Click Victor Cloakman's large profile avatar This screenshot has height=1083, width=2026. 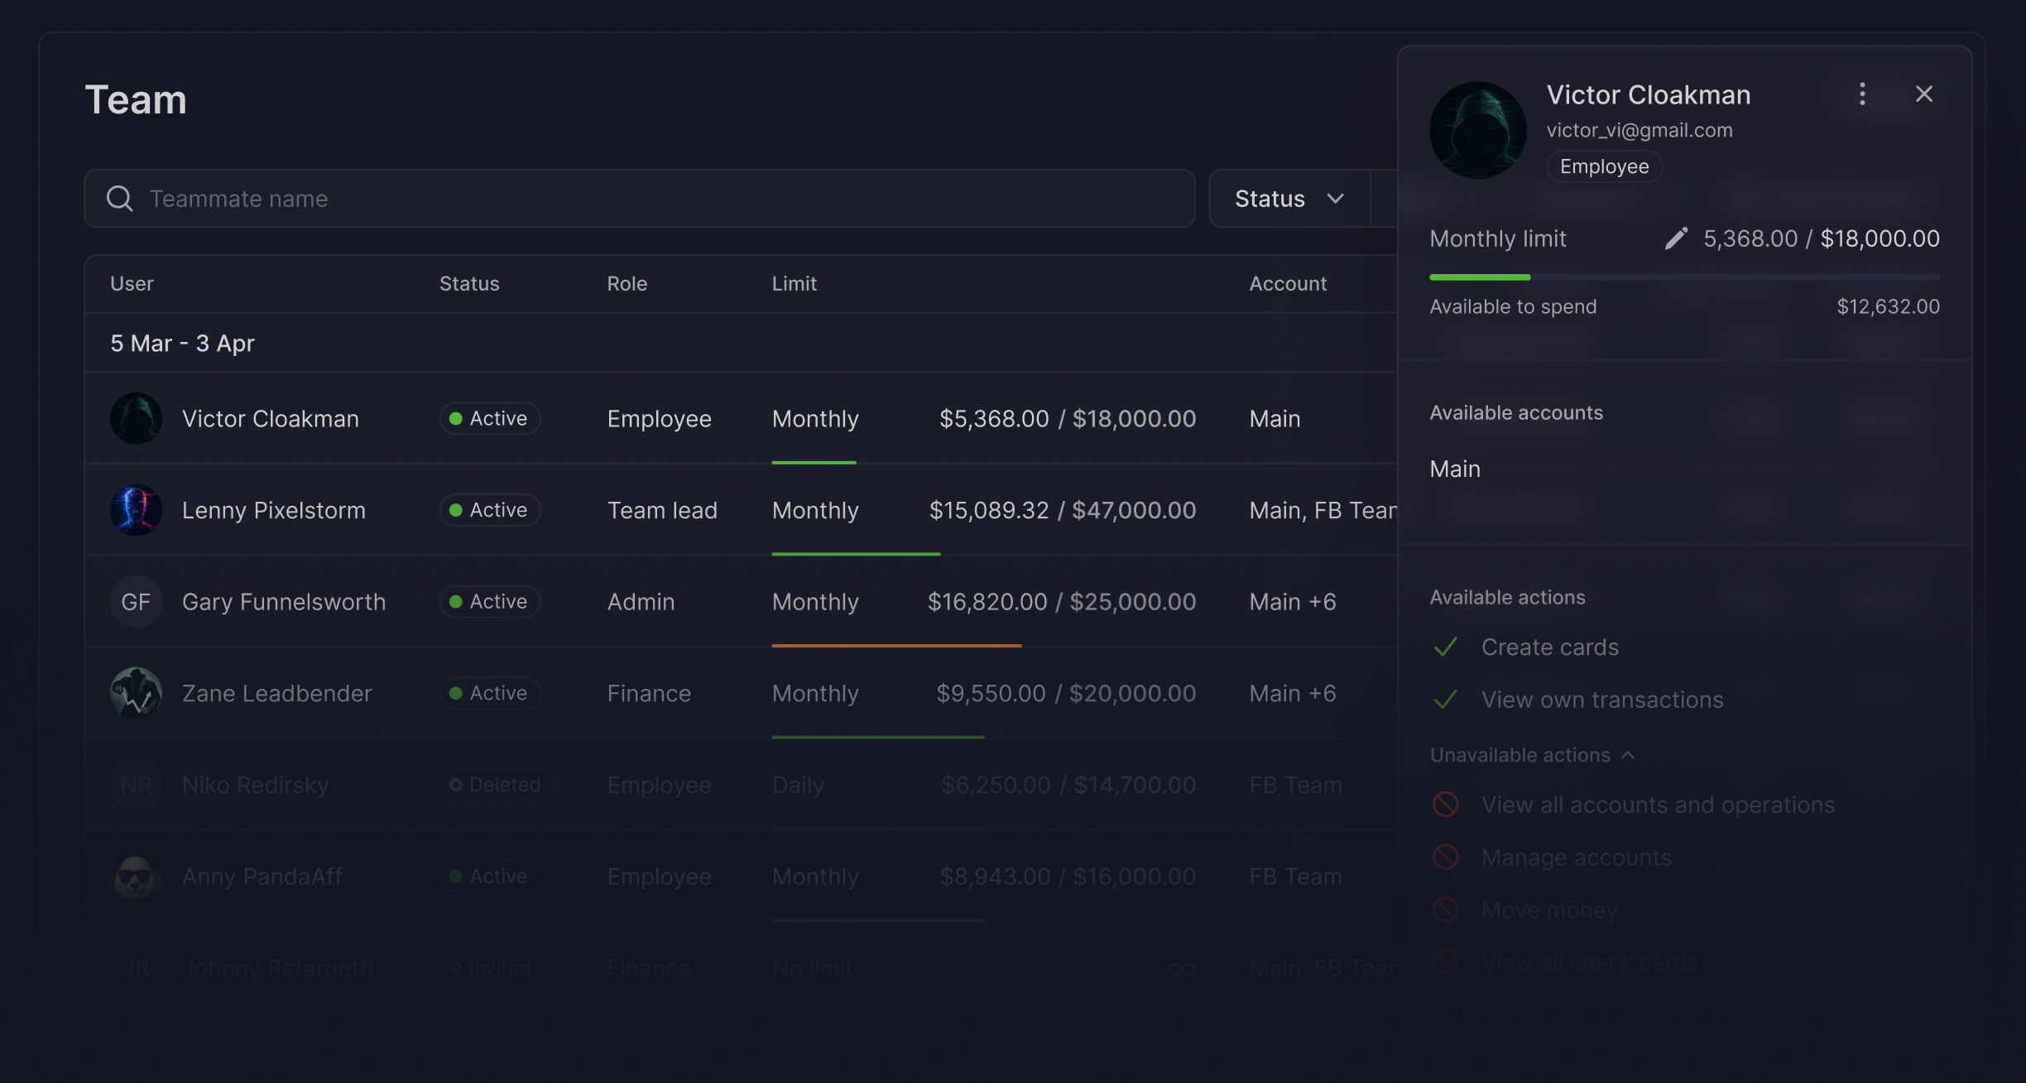click(x=1477, y=130)
